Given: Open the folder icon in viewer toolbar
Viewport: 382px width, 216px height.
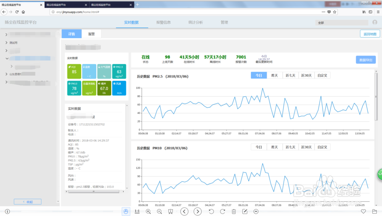Looking at the screenshot, I should (x=374, y=211).
